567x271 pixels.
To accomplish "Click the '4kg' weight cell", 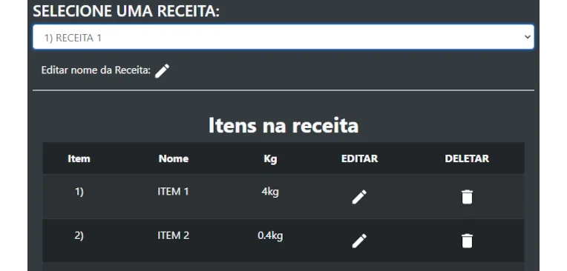I will coord(270,192).
